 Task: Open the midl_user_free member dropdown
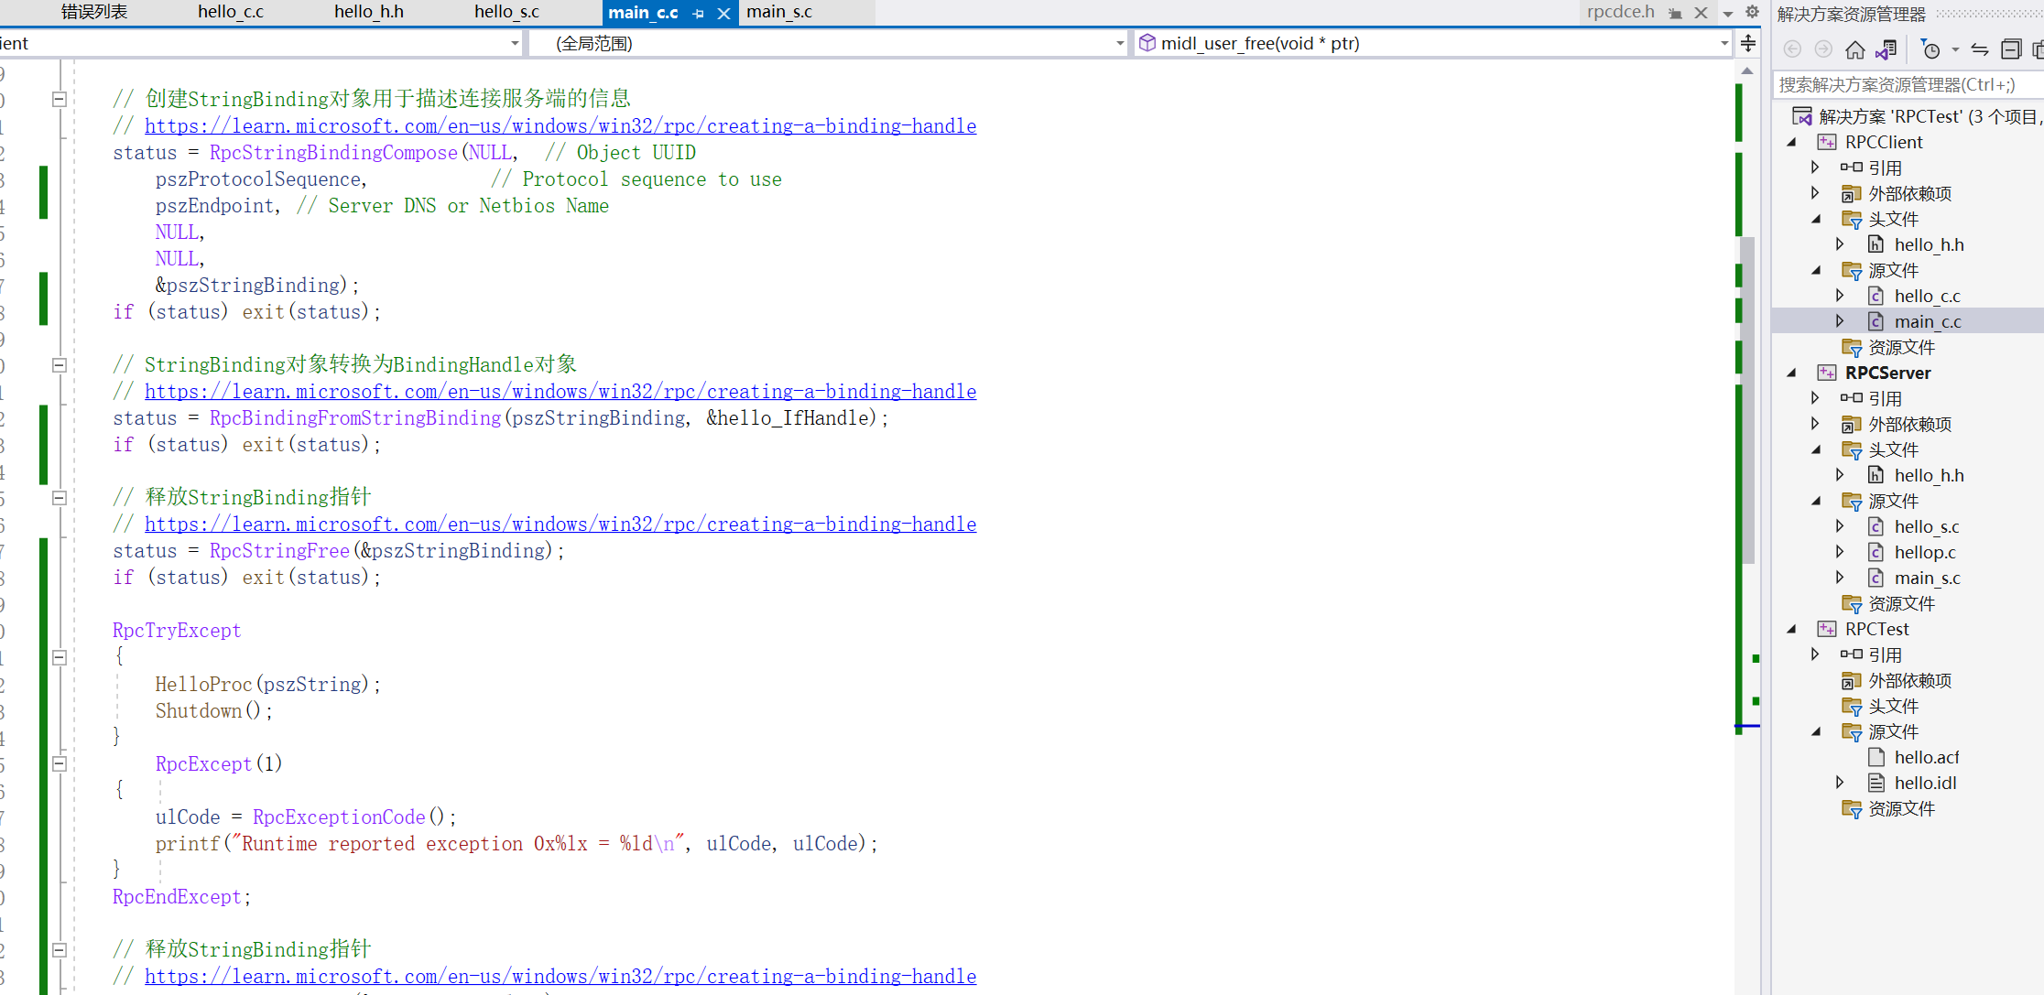(1724, 43)
